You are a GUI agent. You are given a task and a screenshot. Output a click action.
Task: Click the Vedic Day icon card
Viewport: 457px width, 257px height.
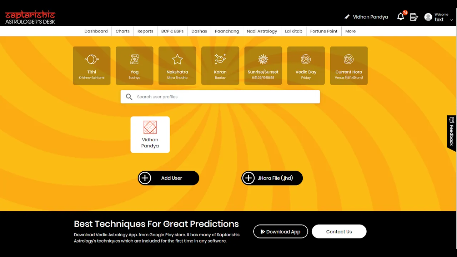[306, 66]
